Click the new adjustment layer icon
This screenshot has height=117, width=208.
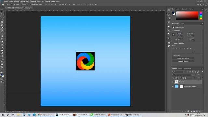(191, 111)
